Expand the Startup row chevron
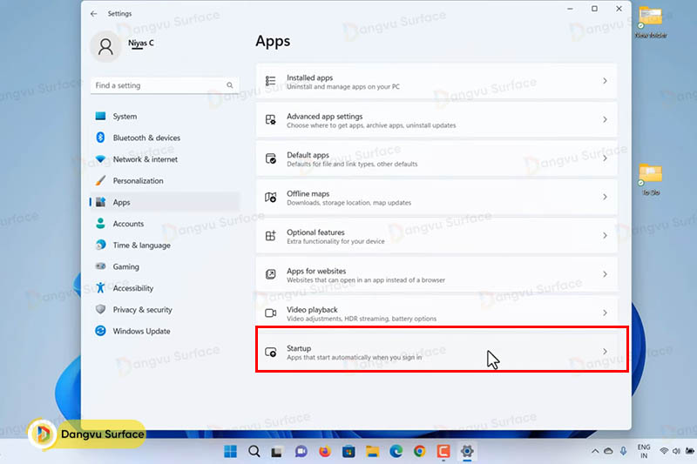Image resolution: width=697 pixels, height=464 pixels. coord(605,352)
